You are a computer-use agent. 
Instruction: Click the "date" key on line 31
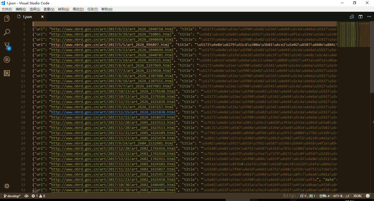pyautogui.click(x=329, y=179)
